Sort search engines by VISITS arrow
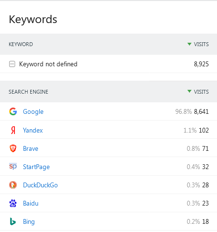 coord(189,91)
